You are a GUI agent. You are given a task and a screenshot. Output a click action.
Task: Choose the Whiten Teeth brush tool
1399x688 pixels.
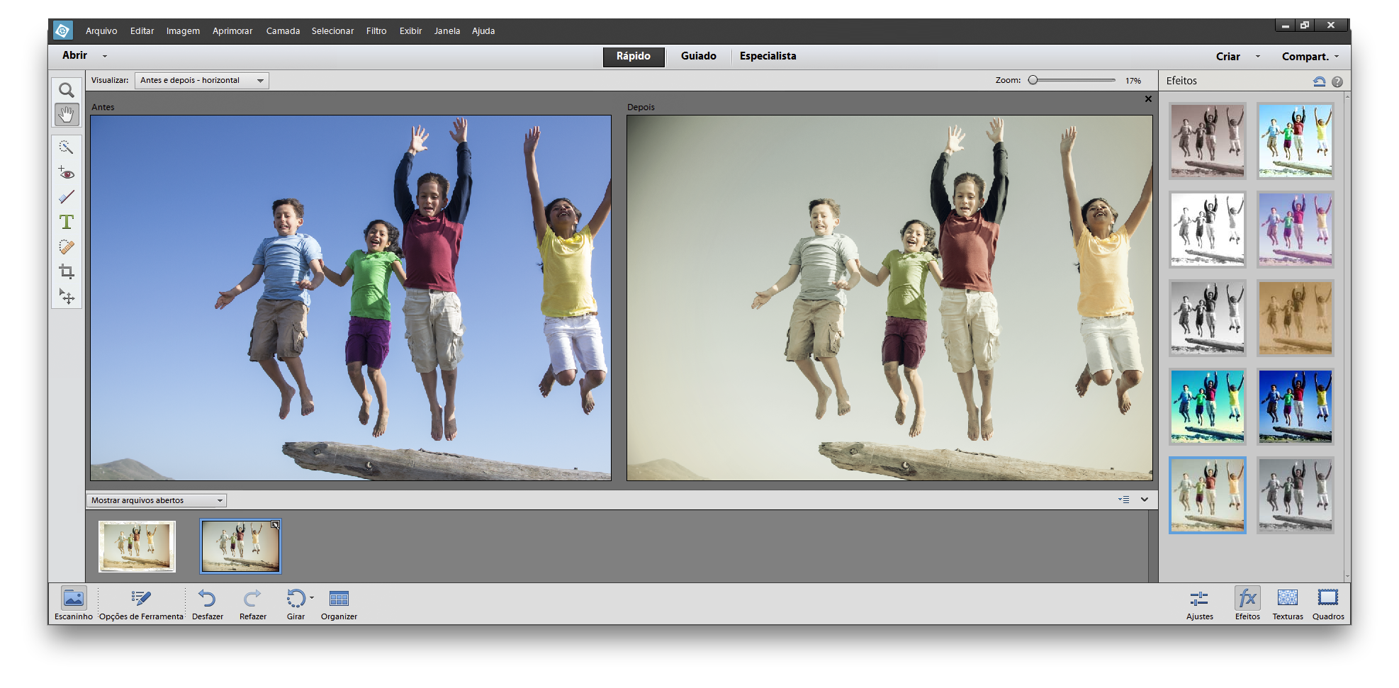[67, 197]
